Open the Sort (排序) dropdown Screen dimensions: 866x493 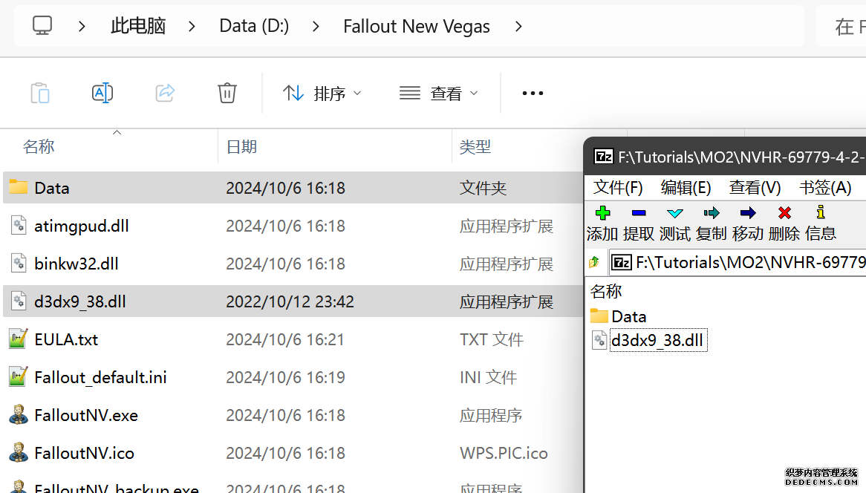[322, 93]
